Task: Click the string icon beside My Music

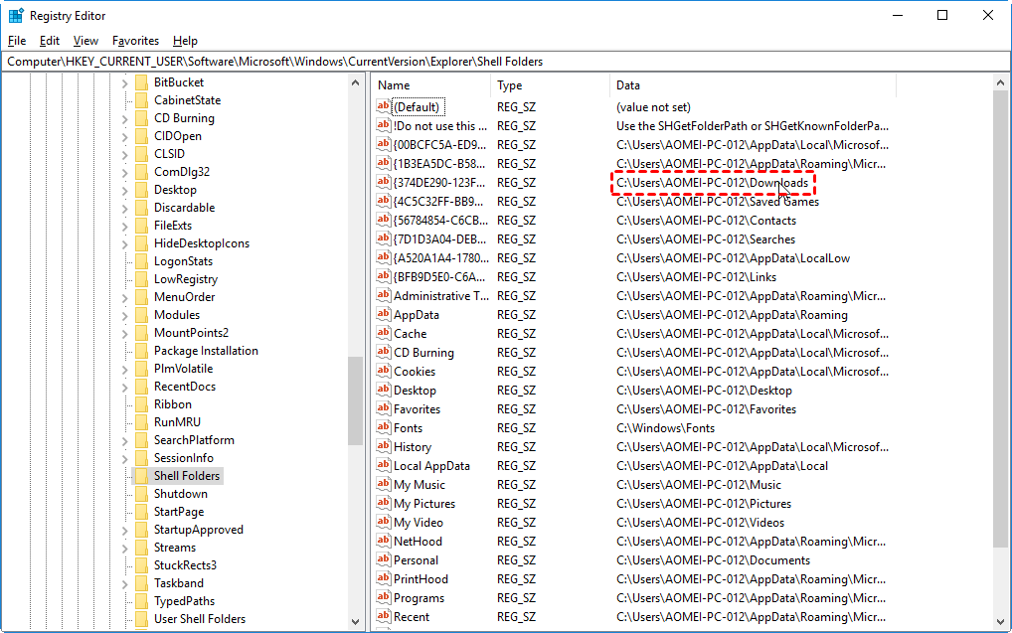Action: [384, 484]
